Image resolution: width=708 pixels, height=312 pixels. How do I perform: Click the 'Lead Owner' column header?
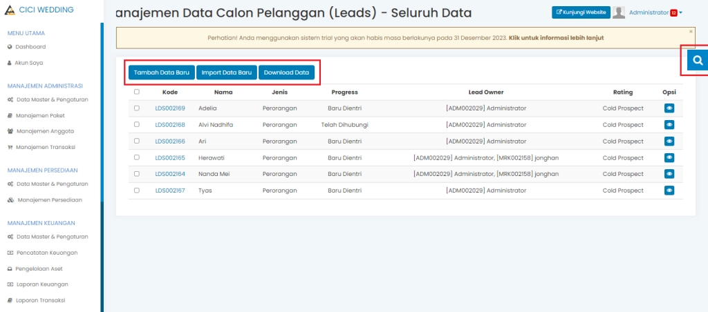tap(486, 92)
